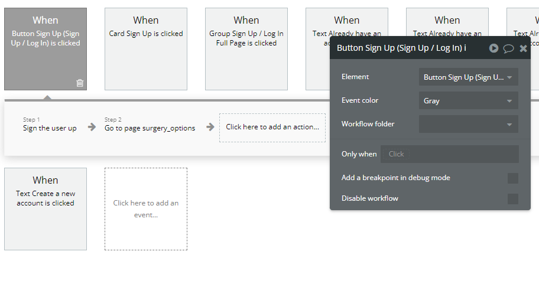Viewport: 539px width, 284px height.
Task: Open the comment bubble icon in panel header
Action: click(508, 48)
